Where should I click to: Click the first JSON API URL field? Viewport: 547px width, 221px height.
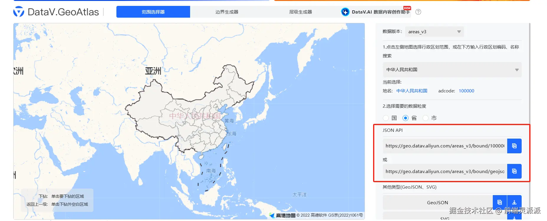tap(445, 146)
